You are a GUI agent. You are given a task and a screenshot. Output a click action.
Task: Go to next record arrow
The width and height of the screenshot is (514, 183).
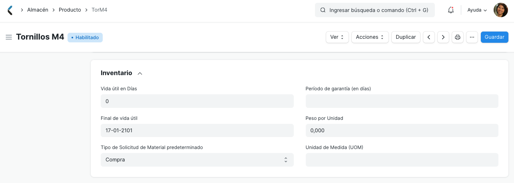pos(443,37)
